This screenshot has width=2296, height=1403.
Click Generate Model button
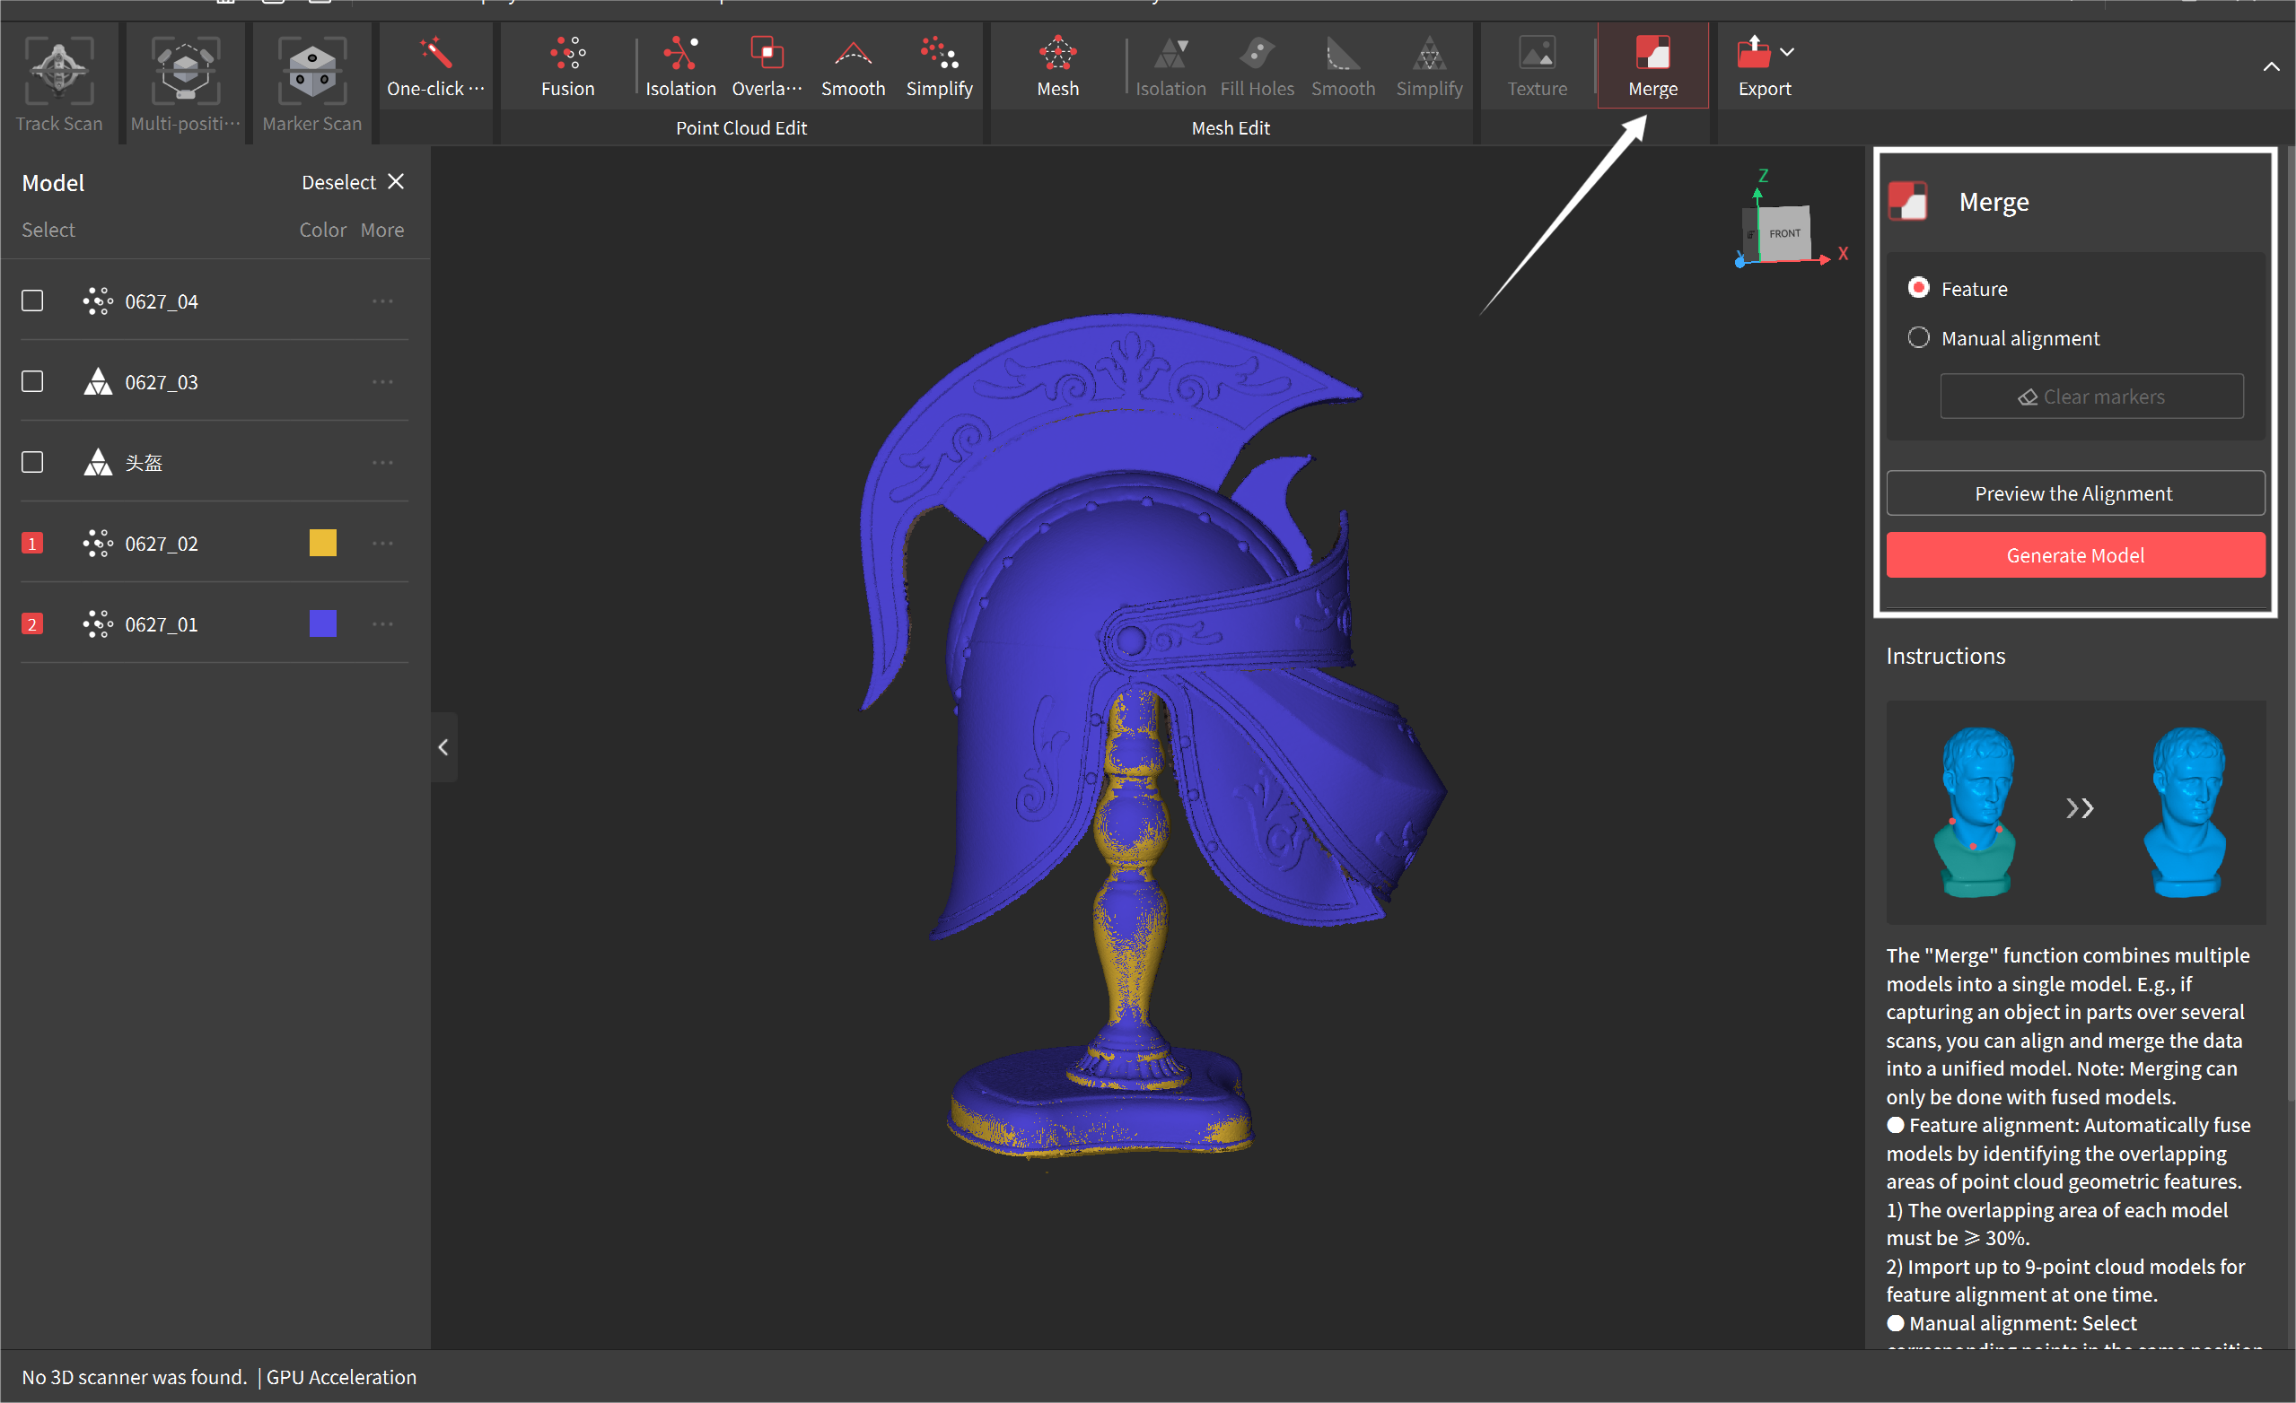coord(2074,555)
